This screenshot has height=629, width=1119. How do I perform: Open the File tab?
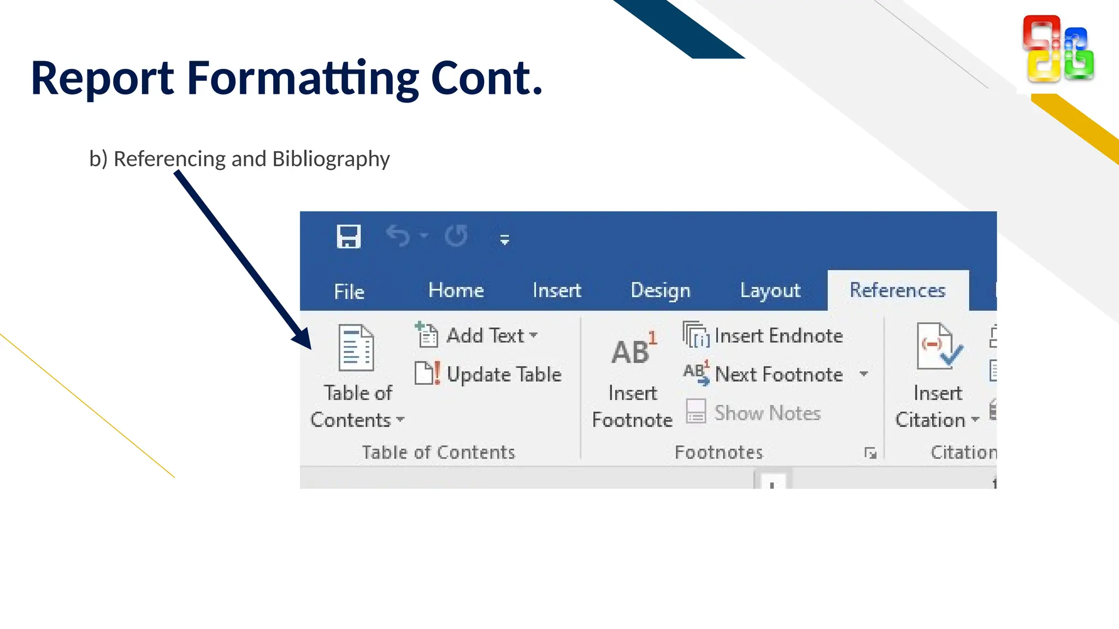[x=349, y=291]
